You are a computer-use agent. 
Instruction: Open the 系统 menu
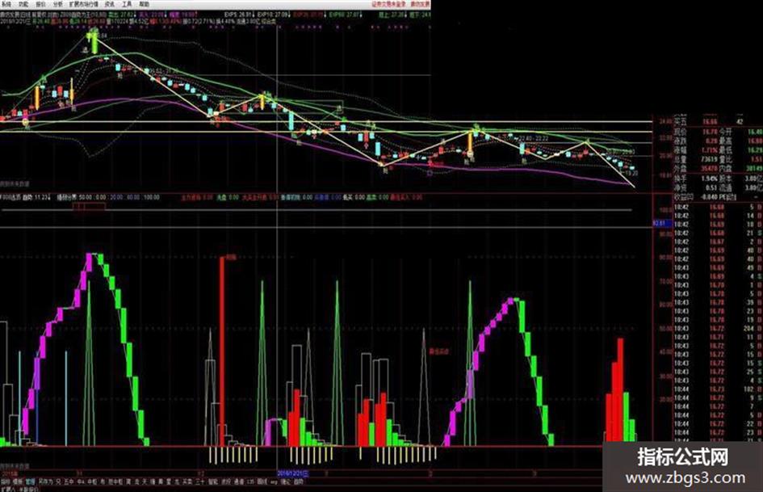tap(6, 4)
